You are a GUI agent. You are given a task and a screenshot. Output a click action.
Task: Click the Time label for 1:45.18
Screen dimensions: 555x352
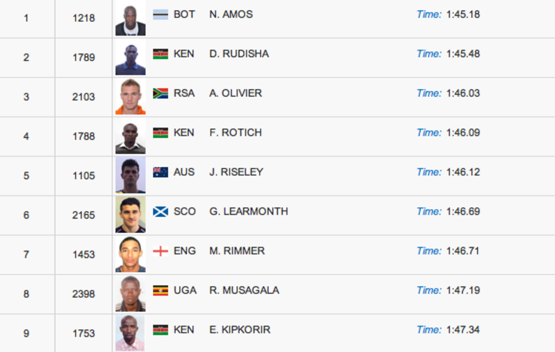click(x=429, y=14)
